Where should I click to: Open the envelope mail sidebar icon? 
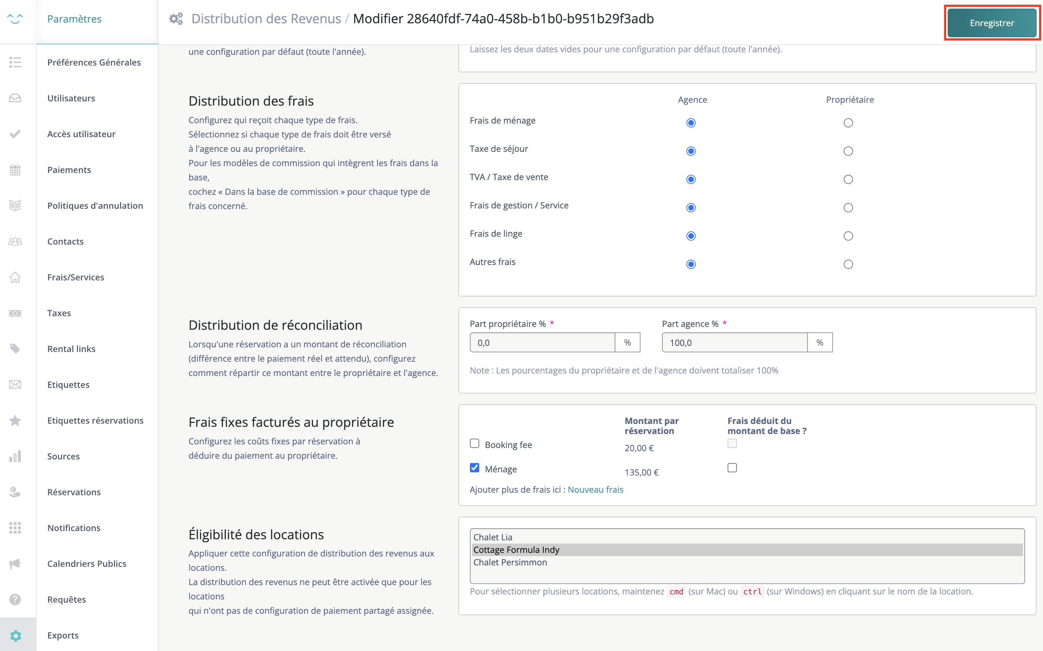(x=15, y=385)
